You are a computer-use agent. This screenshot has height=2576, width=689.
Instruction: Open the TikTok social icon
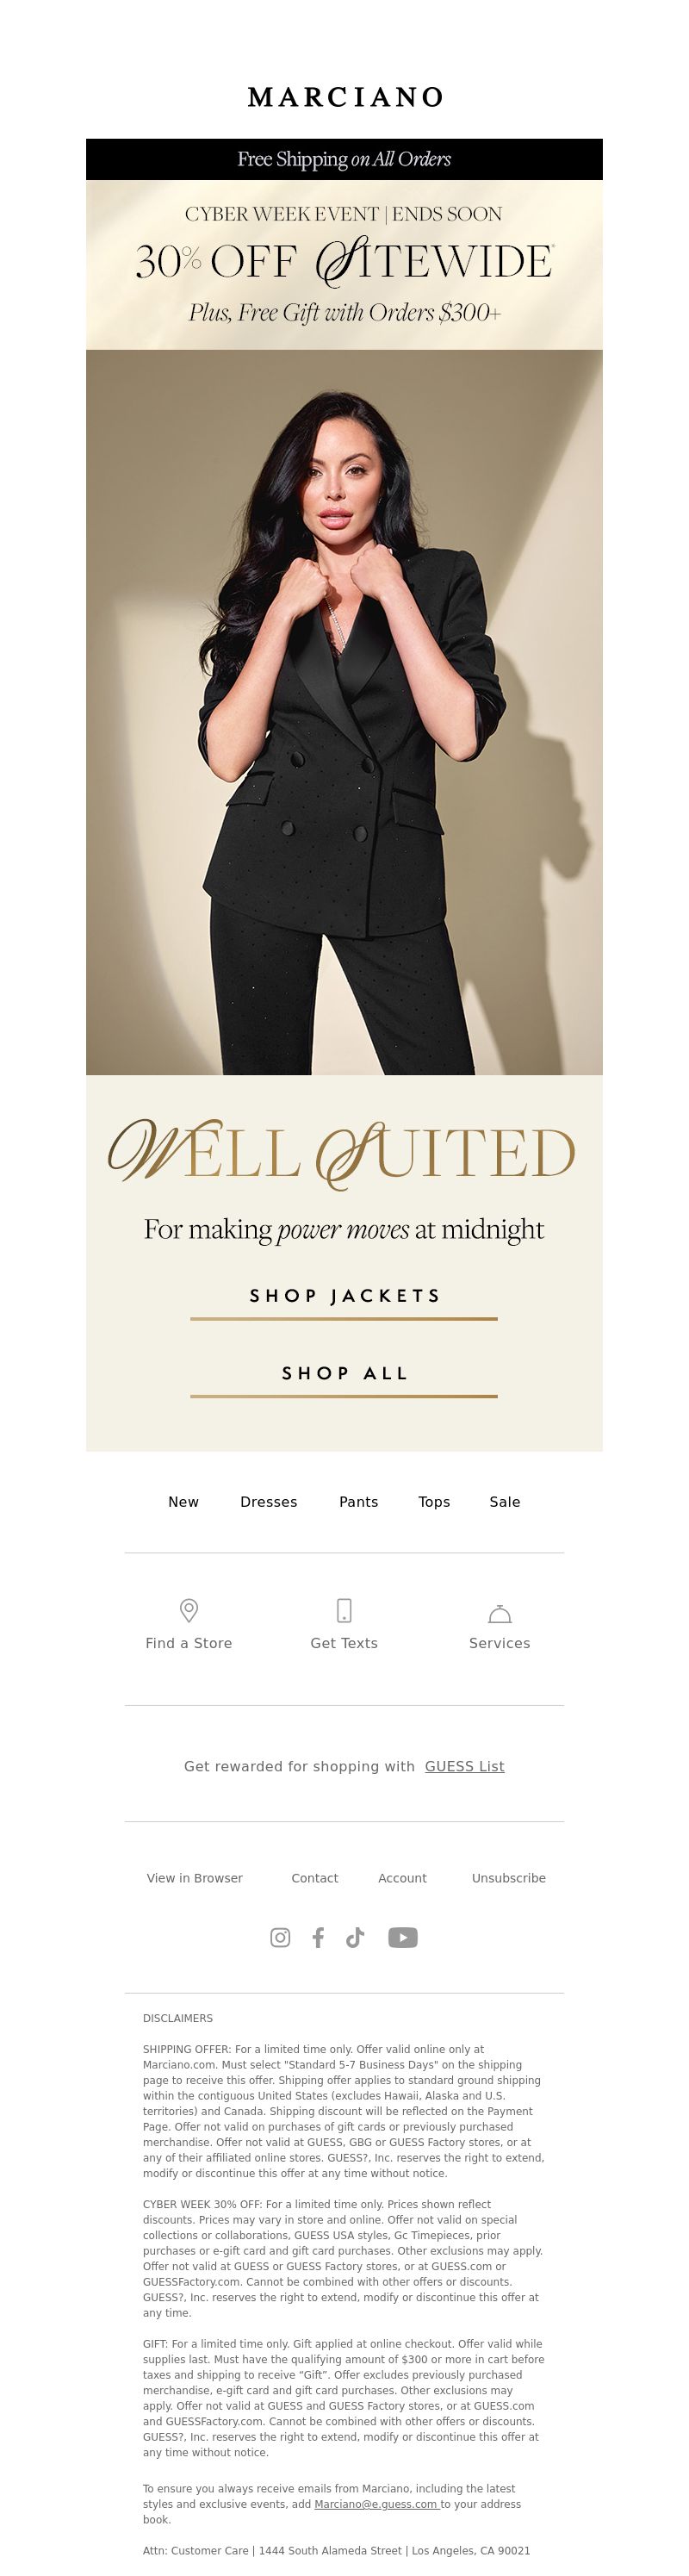[355, 1937]
